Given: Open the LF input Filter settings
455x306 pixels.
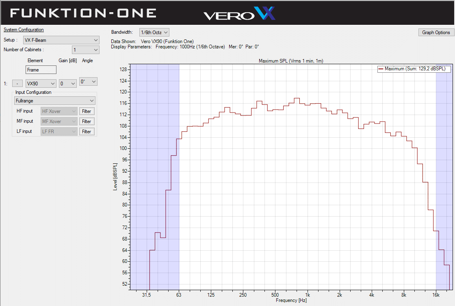Looking at the screenshot, I should coord(87,131).
